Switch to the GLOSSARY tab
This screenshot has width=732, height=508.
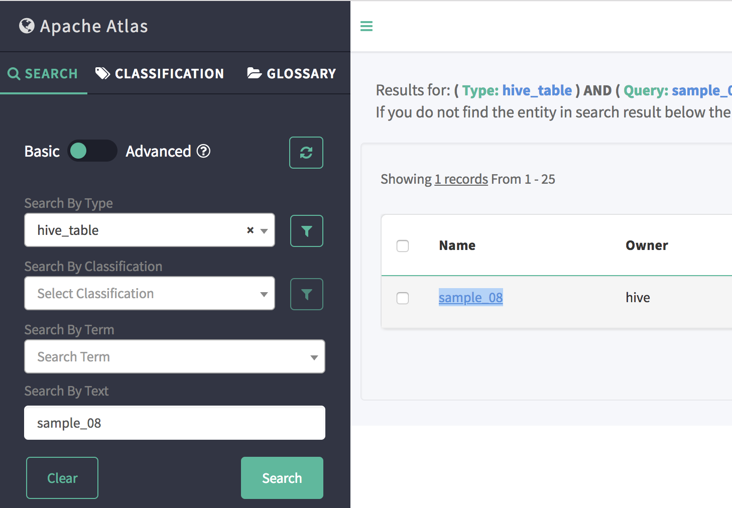291,74
